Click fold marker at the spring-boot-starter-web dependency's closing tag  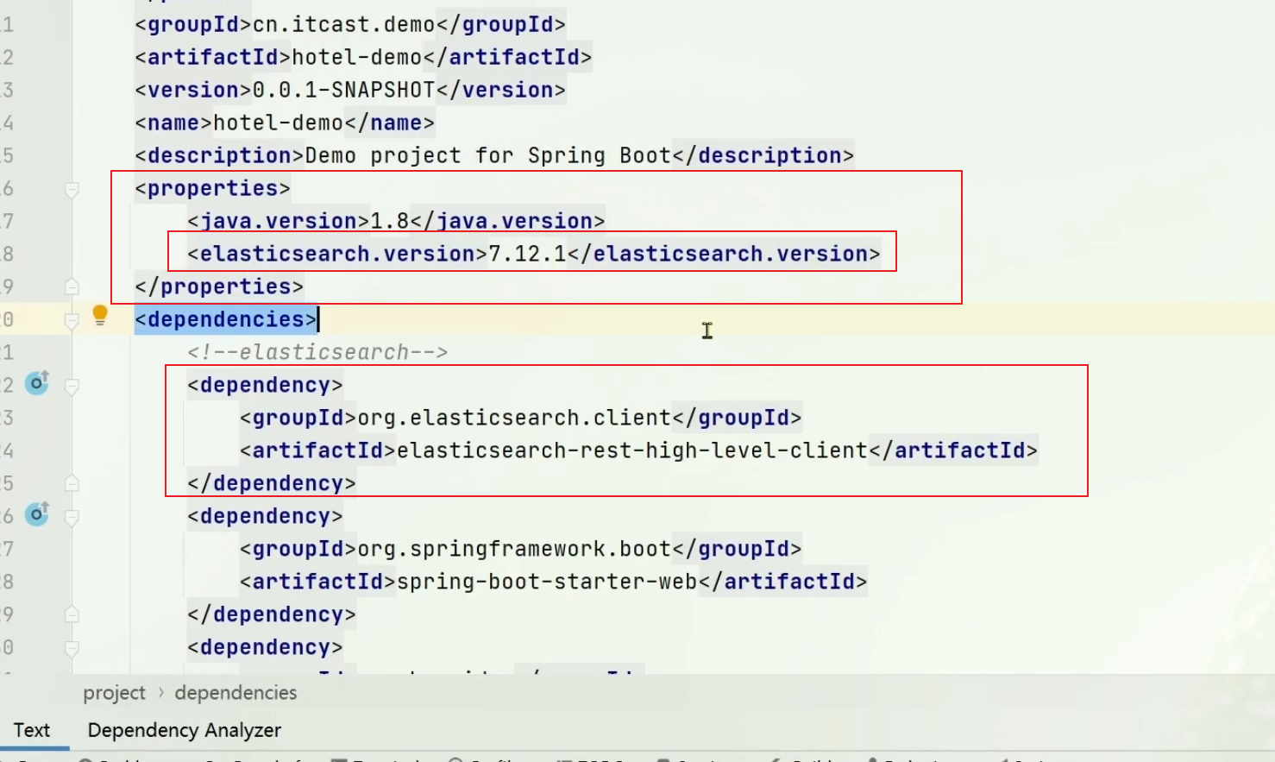pyautogui.click(x=72, y=614)
